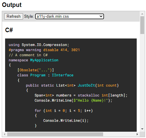Viewport: 146px width, 138px height.
Task: Click the vertical scrollbar up arrow
Action: pos(142,14)
